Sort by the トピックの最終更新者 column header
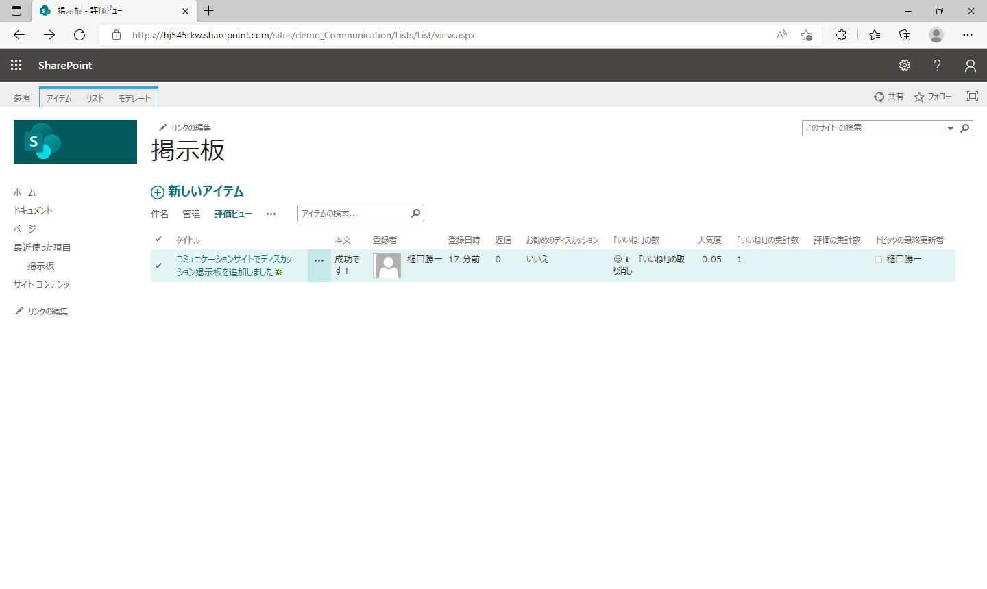This screenshot has height=589, width=987. [x=910, y=240]
